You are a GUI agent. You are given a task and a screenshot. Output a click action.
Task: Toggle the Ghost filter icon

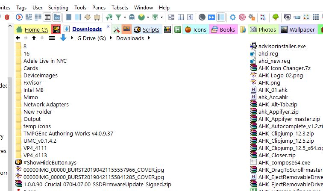pyautogui.click(x=132, y=17)
